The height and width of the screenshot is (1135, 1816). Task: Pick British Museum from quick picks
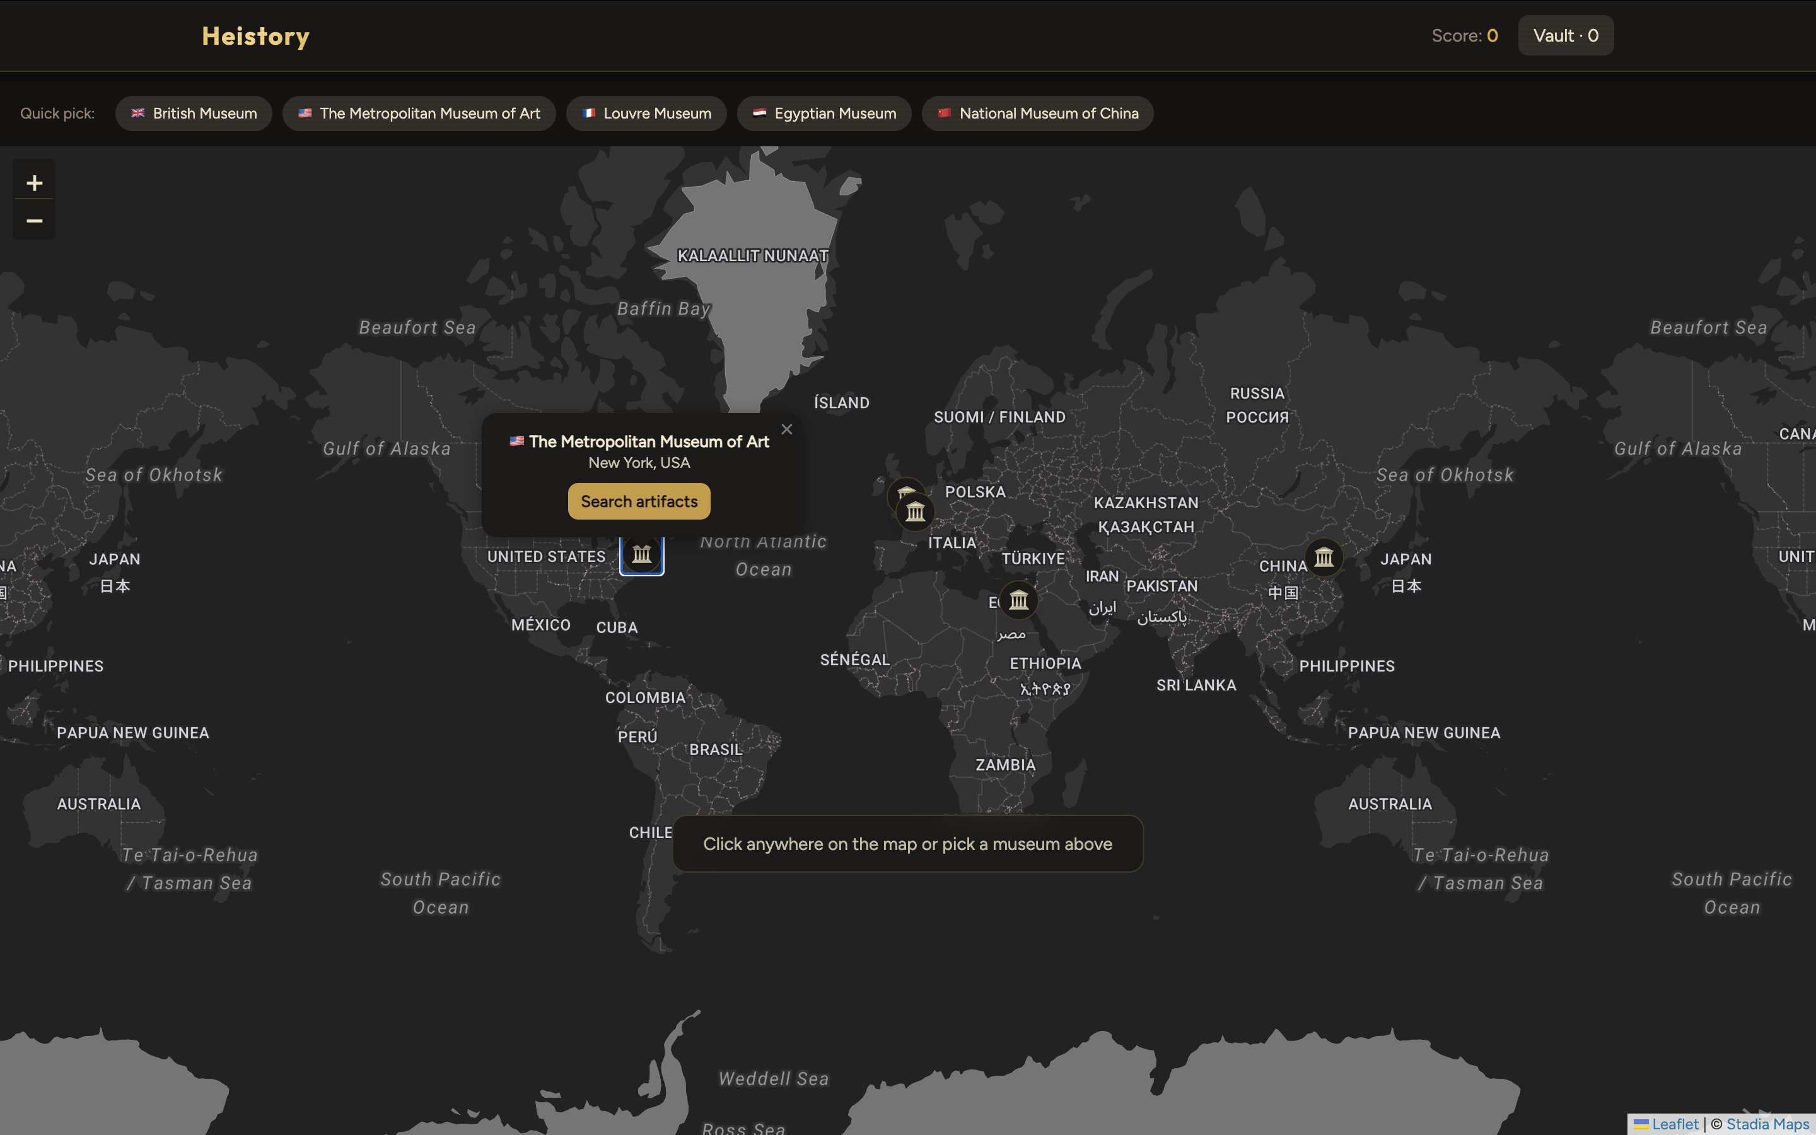tap(194, 113)
